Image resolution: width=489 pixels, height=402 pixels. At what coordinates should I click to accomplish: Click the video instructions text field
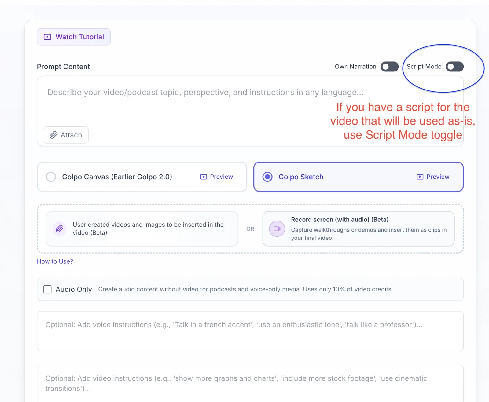point(250,383)
